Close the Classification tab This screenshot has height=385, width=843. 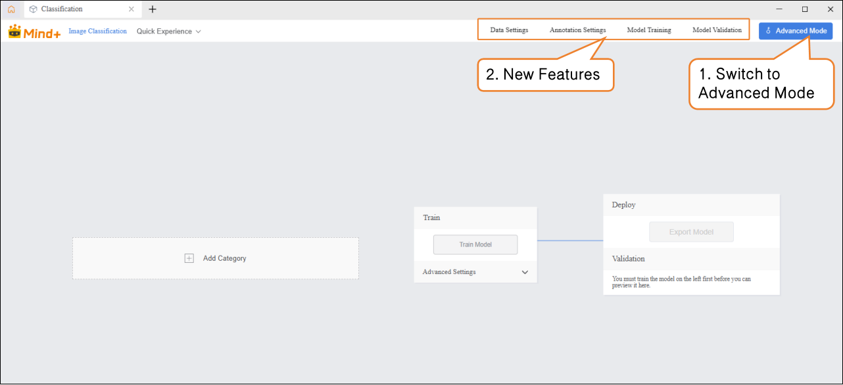[x=132, y=9]
